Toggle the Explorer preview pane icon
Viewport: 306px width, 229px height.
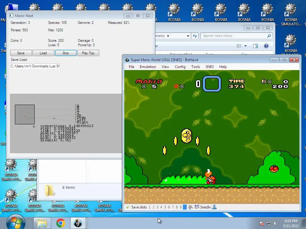pyautogui.click(x=255, y=46)
